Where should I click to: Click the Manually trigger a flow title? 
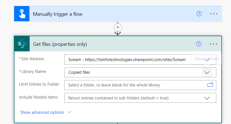(58, 14)
